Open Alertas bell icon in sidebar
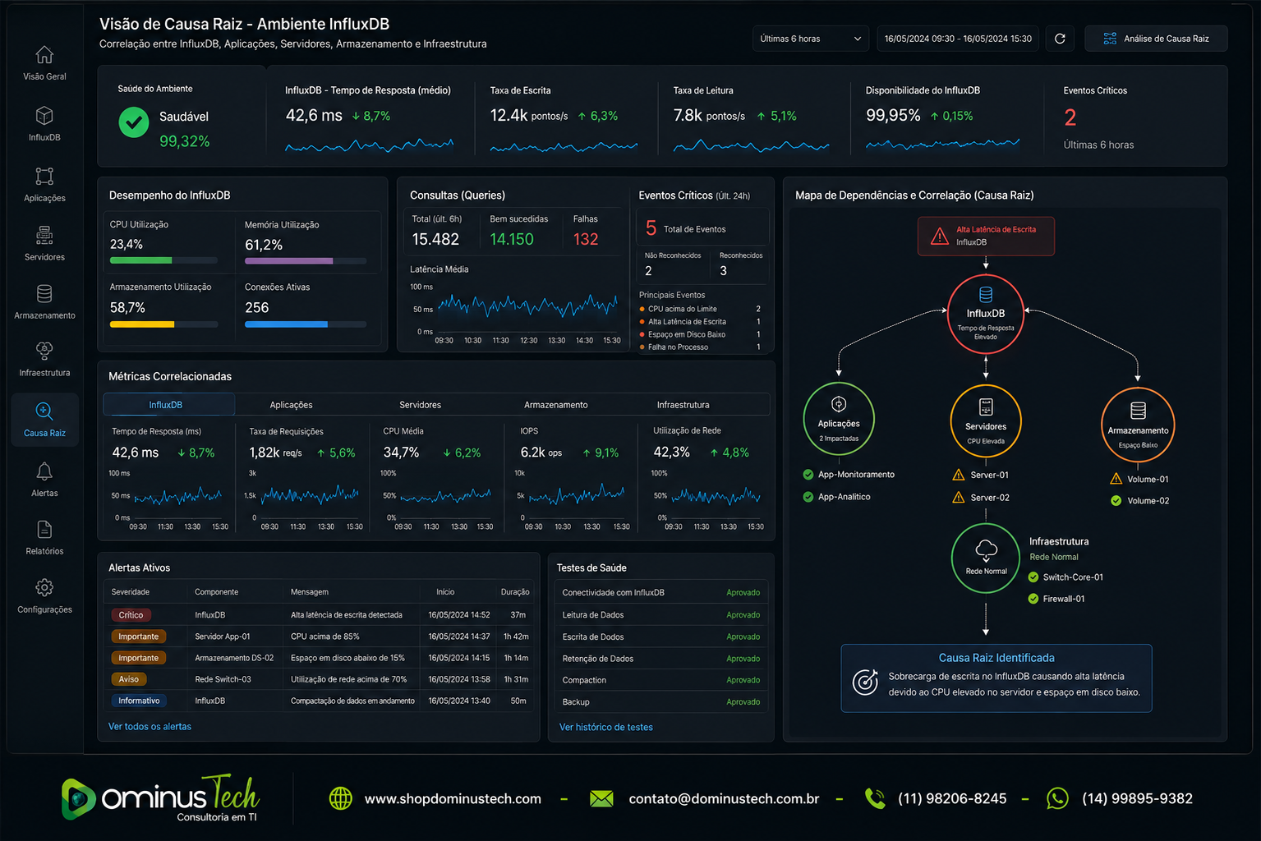The height and width of the screenshot is (841, 1261). click(44, 471)
